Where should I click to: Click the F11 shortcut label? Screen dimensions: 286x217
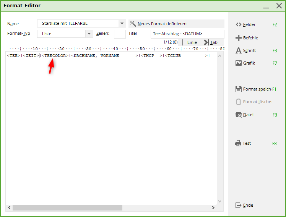tap(275, 89)
